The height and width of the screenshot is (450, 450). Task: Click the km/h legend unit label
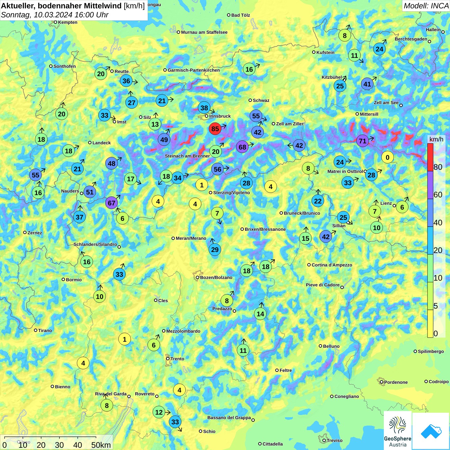point(436,139)
